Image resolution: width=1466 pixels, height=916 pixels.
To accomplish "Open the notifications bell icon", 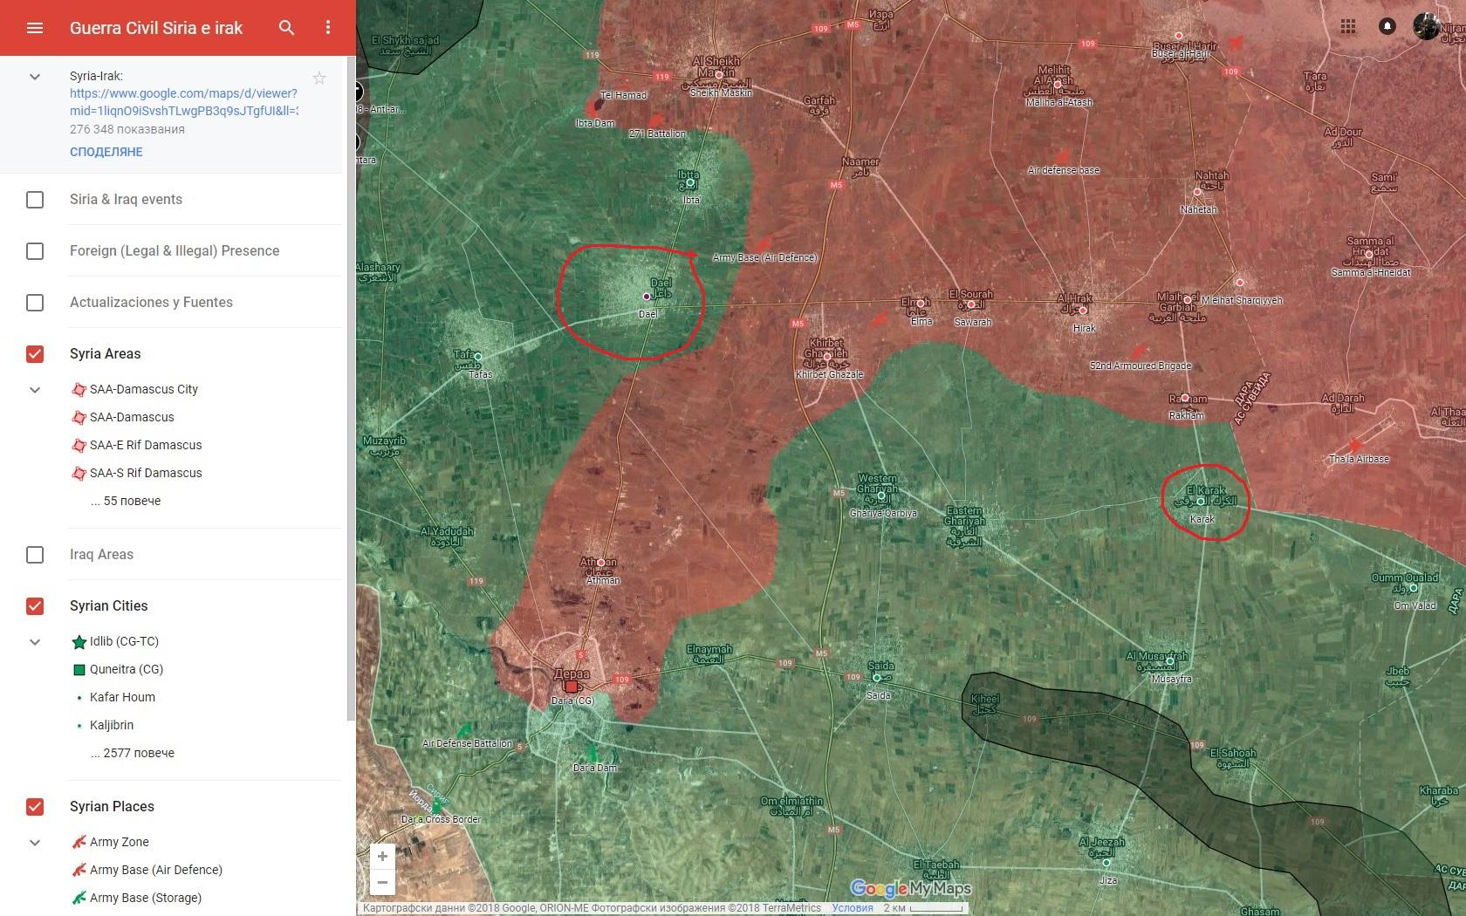I will coord(1387,26).
